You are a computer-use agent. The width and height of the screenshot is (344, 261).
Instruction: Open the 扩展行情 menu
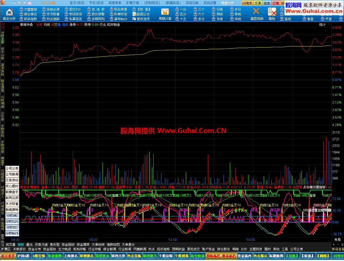[x=132, y=3]
